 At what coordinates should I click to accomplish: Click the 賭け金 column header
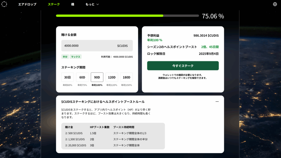tap(69, 127)
